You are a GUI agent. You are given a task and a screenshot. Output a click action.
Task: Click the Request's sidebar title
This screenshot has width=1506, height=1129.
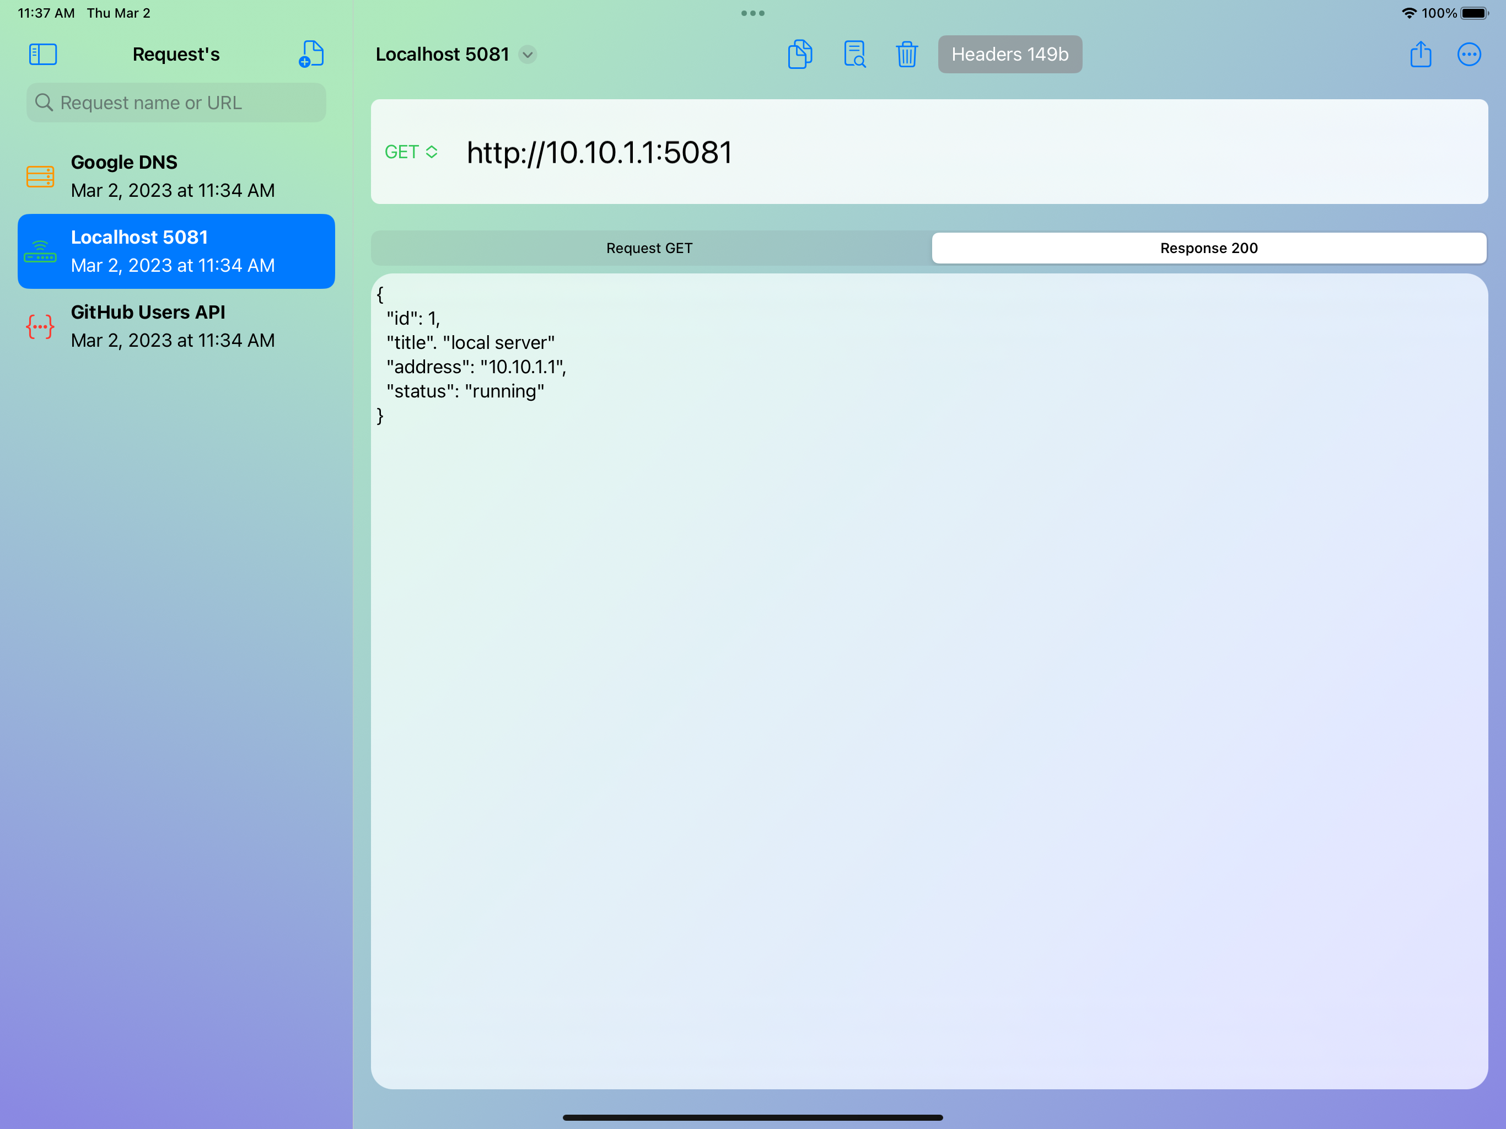(176, 55)
